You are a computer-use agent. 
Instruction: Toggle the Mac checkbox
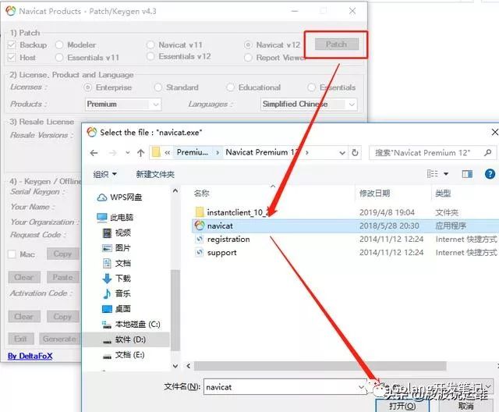[x=12, y=254]
